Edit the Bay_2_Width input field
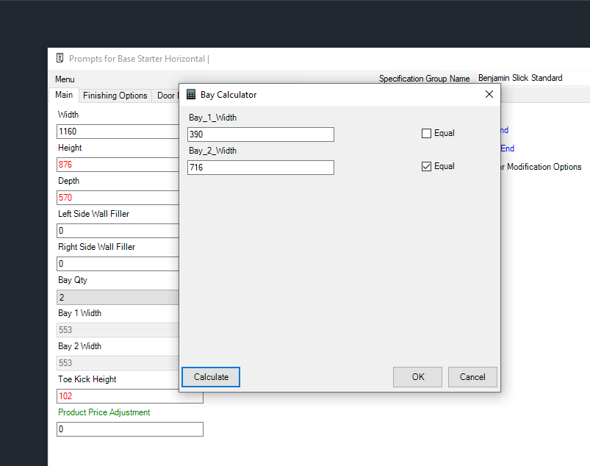The width and height of the screenshot is (590, 466). 261,168
